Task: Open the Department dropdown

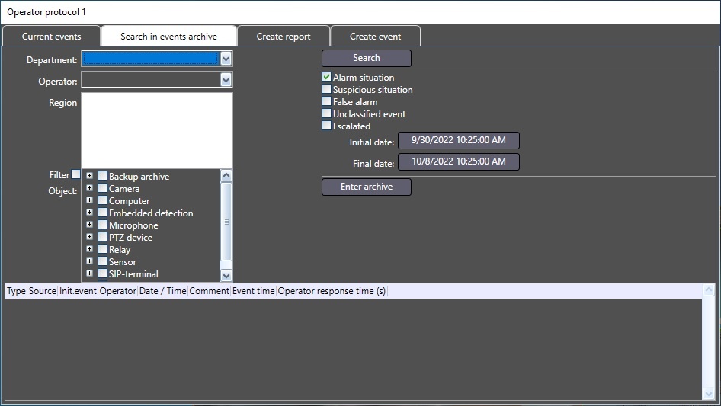Action: pyautogui.click(x=226, y=59)
